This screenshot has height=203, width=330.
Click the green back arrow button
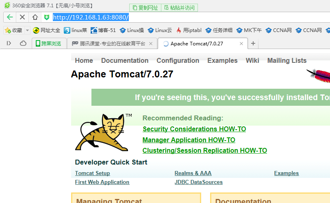point(10,17)
